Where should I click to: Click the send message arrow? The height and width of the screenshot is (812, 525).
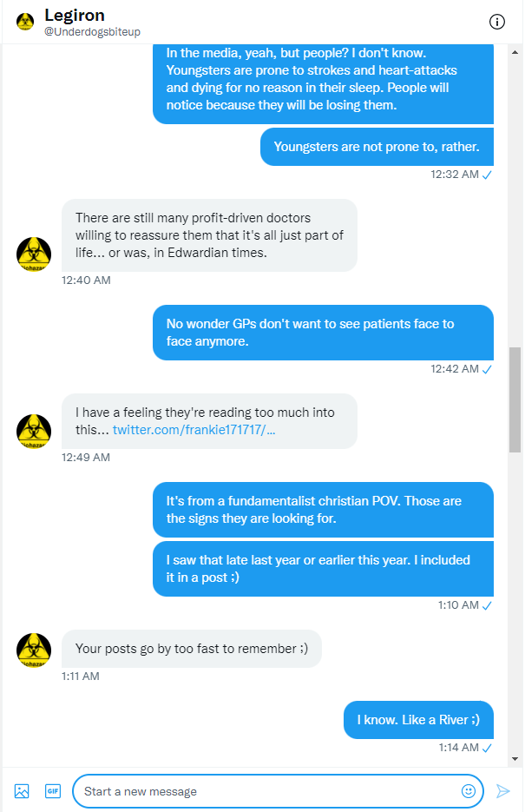click(502, 791)
